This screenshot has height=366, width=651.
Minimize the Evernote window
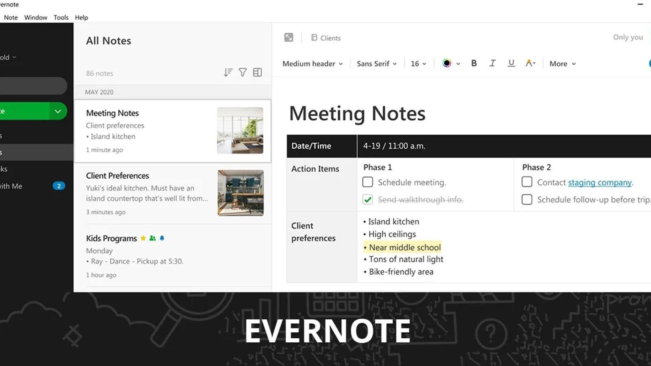pos(640,4)
